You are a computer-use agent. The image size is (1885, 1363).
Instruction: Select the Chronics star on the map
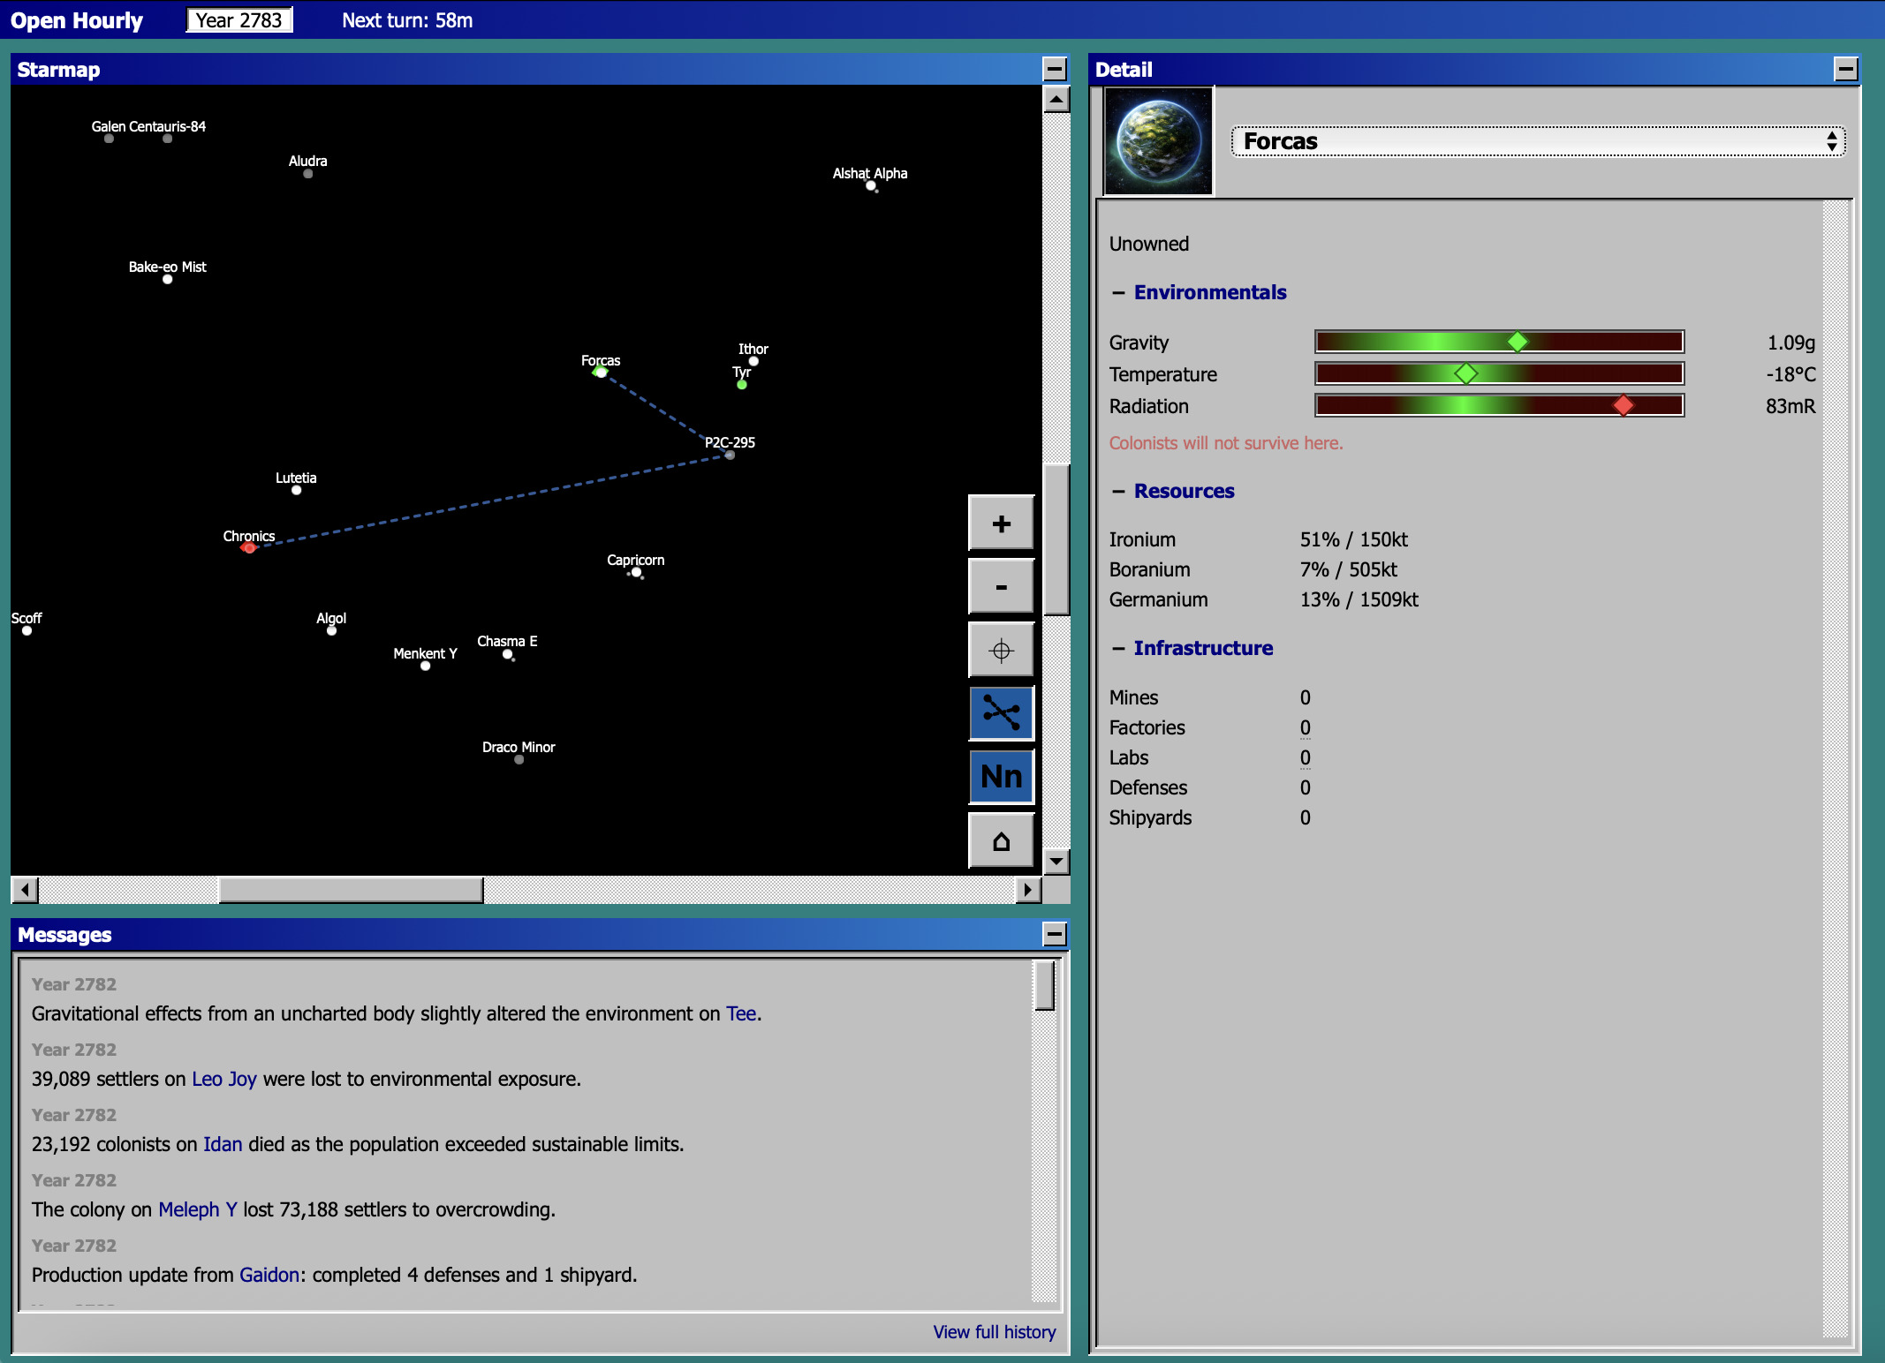coord(249,548)
